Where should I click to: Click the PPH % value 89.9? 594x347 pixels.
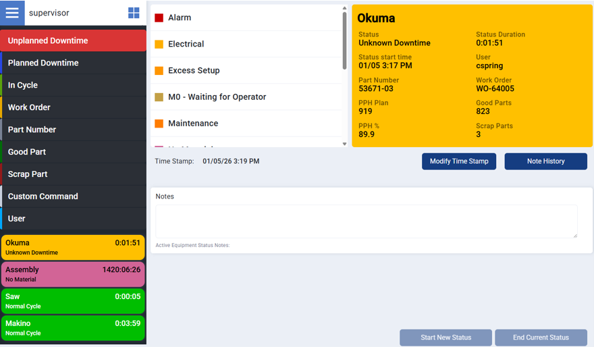(x=367, y=134)
